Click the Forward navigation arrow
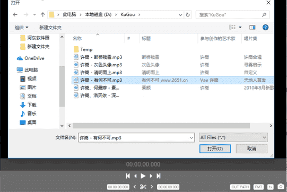The image size is (287, 192). click(x=26, y=15)
